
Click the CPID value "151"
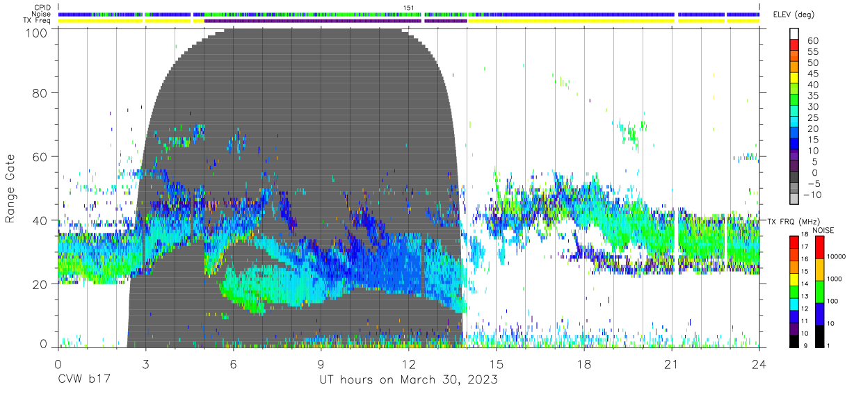409,8
